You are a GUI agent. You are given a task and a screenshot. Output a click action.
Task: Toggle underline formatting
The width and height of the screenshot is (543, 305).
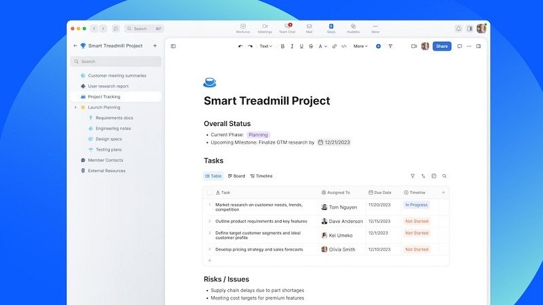pos(301,46)
